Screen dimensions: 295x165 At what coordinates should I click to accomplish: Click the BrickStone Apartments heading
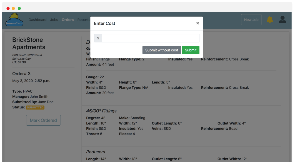29,44
